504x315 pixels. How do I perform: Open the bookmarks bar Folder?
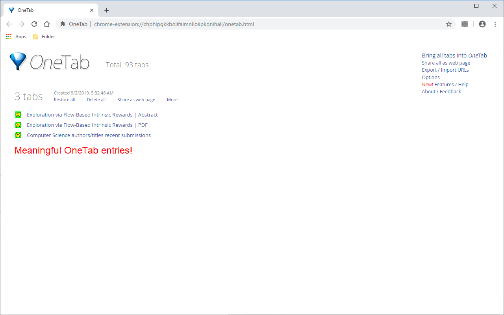coord(44,37)
